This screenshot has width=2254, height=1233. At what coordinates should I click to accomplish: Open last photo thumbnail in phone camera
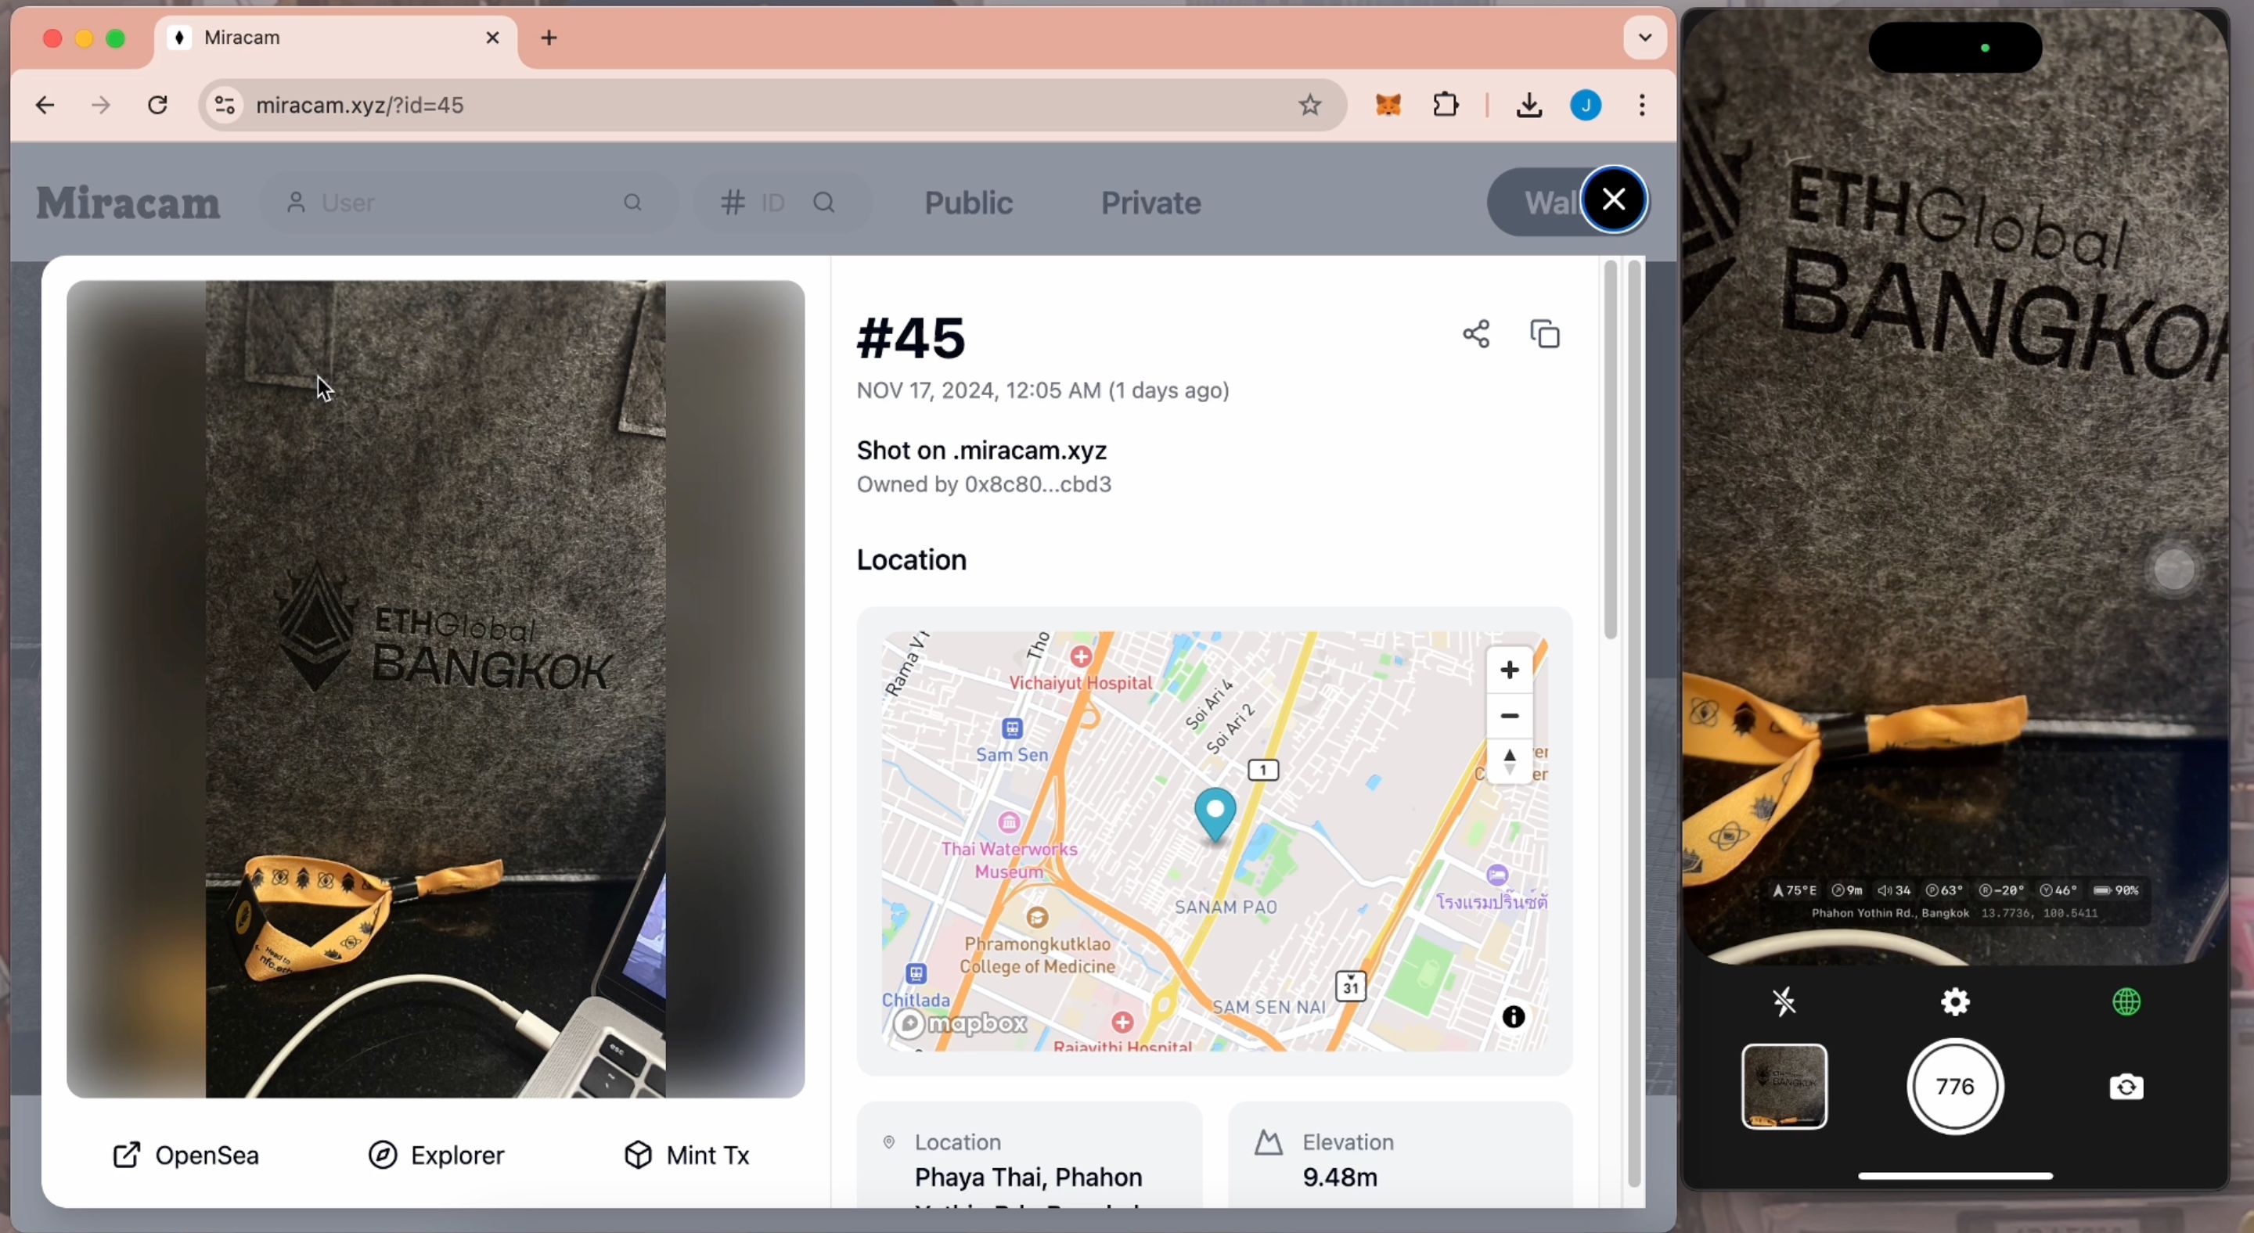coord(1784,1086)
